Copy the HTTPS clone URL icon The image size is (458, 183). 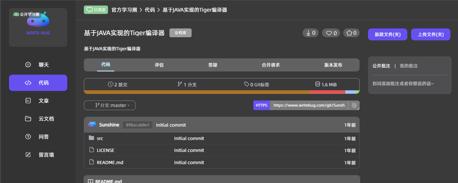click(354, 105)
